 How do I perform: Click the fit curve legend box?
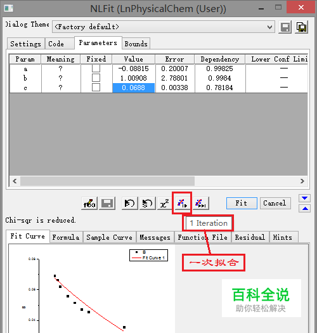point(148,255)
